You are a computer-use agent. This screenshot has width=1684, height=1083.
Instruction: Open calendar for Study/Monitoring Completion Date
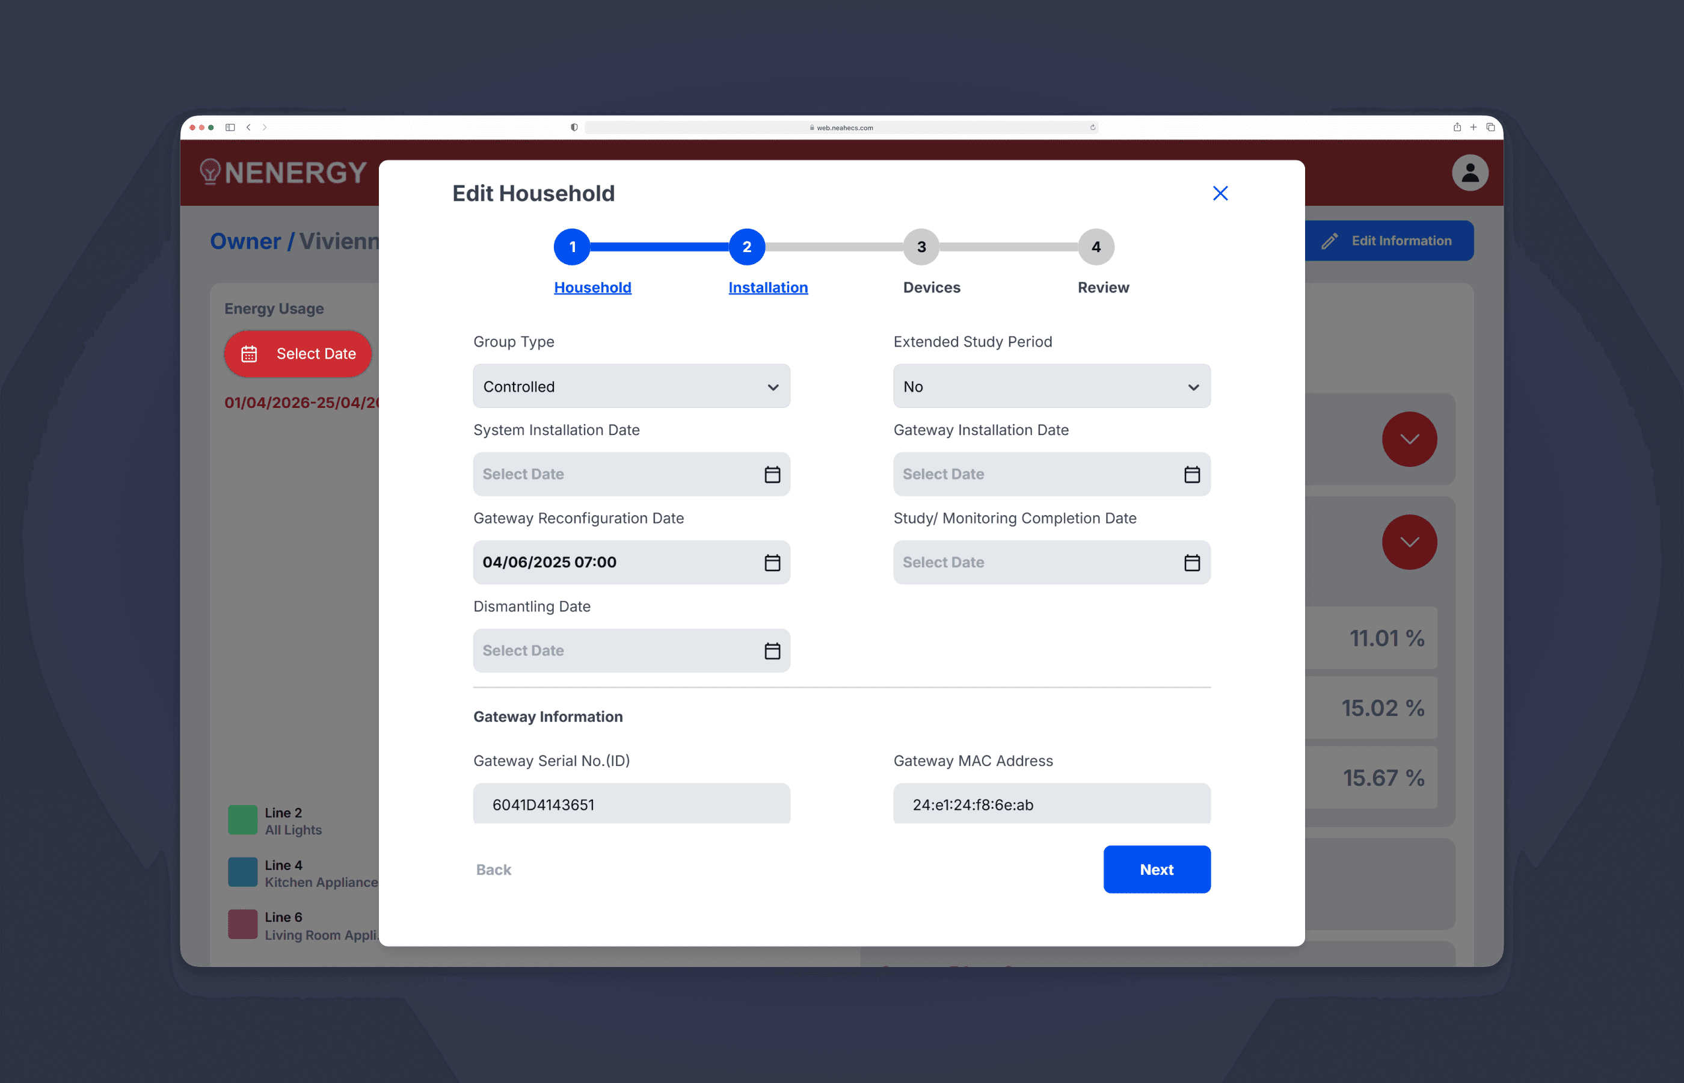(x=1192, y=563)
